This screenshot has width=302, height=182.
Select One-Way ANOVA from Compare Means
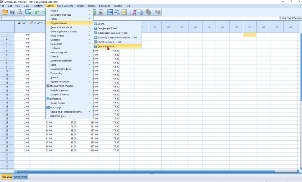(x=117, y=46)
